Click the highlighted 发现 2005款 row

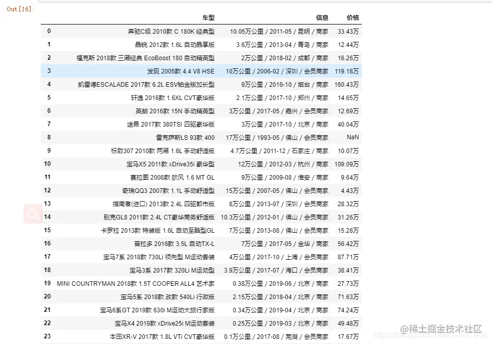[x=204, y=71]
